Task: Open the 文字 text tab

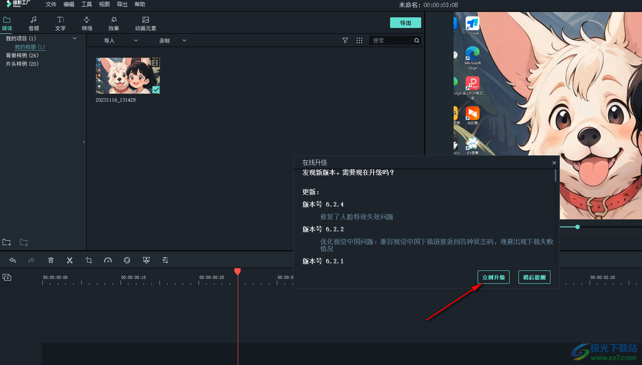Action: coord(60,24)
